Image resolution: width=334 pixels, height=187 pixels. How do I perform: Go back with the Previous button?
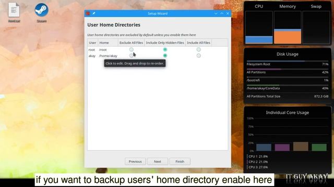click(x=135, y=162)
